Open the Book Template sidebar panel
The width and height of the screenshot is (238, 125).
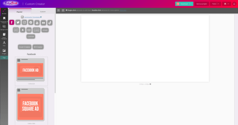pos(4,36)
